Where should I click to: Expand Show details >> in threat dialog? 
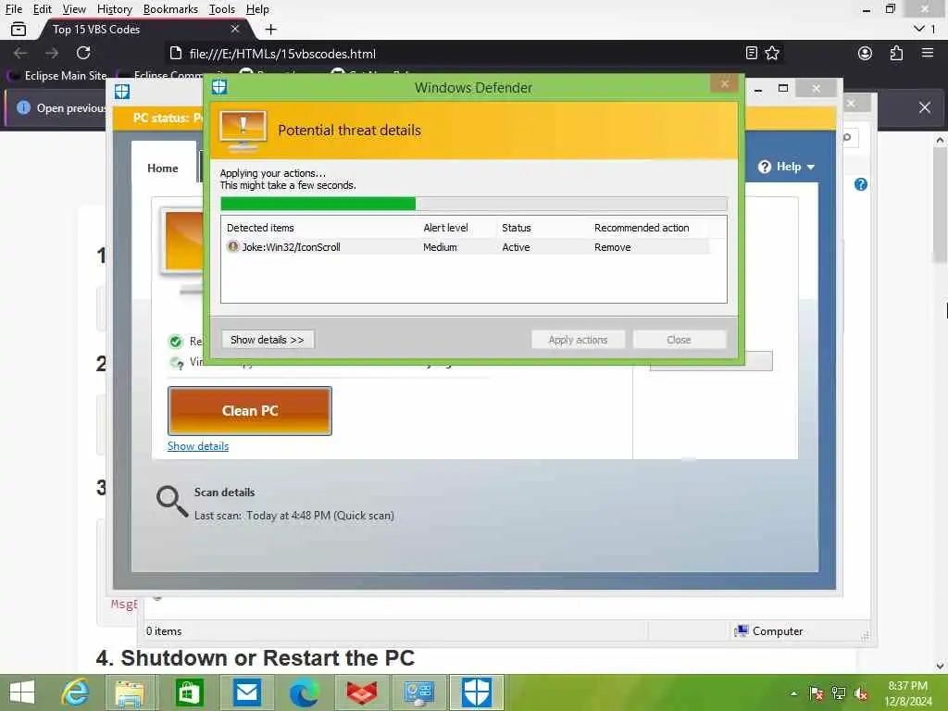point(268,340)
